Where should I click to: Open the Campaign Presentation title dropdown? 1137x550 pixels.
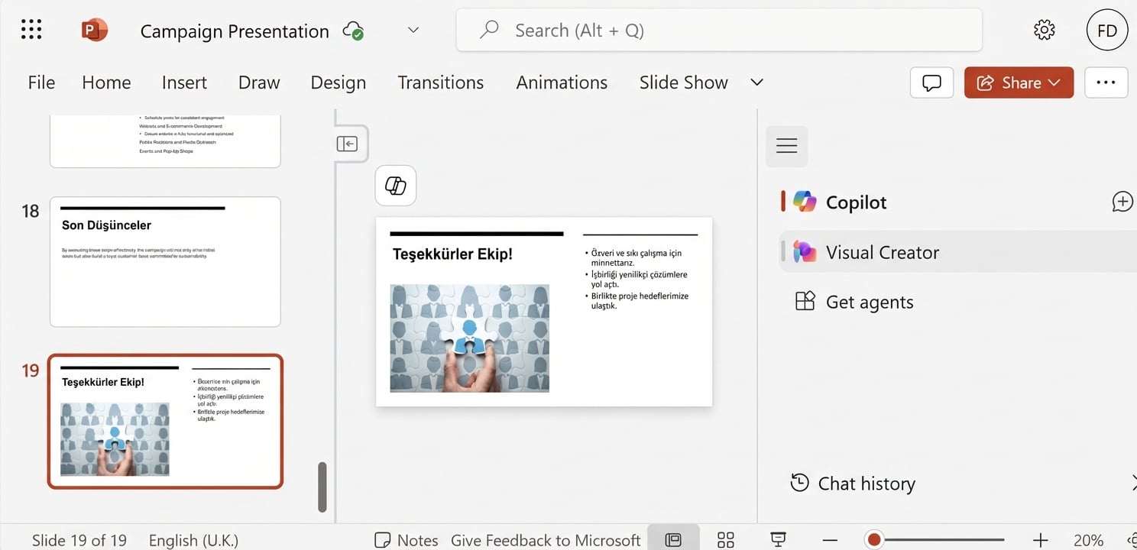(x=413, y=30)
